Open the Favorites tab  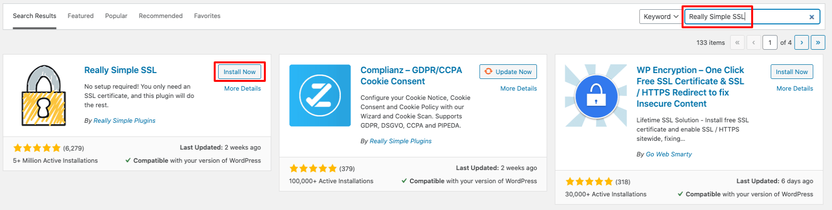click(207, 16)
